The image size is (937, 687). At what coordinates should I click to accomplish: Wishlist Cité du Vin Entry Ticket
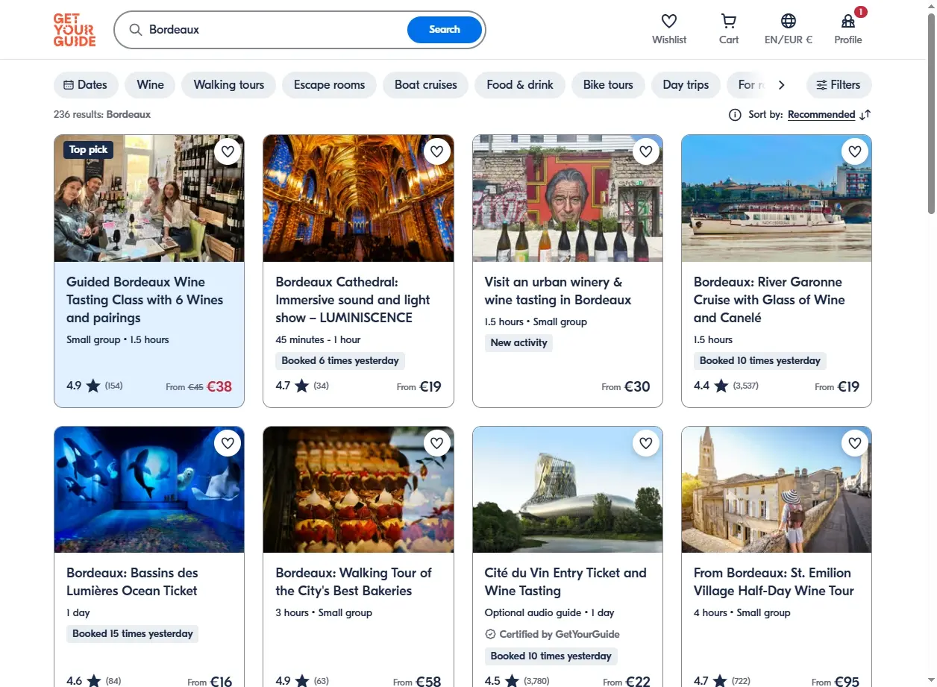(646, 443)
